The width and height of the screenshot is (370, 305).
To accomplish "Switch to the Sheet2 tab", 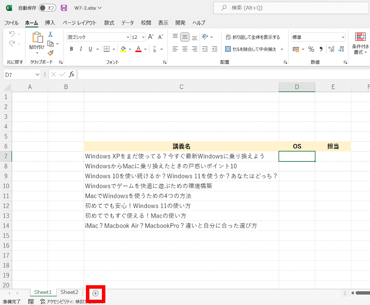I will (x=69, y=292).
